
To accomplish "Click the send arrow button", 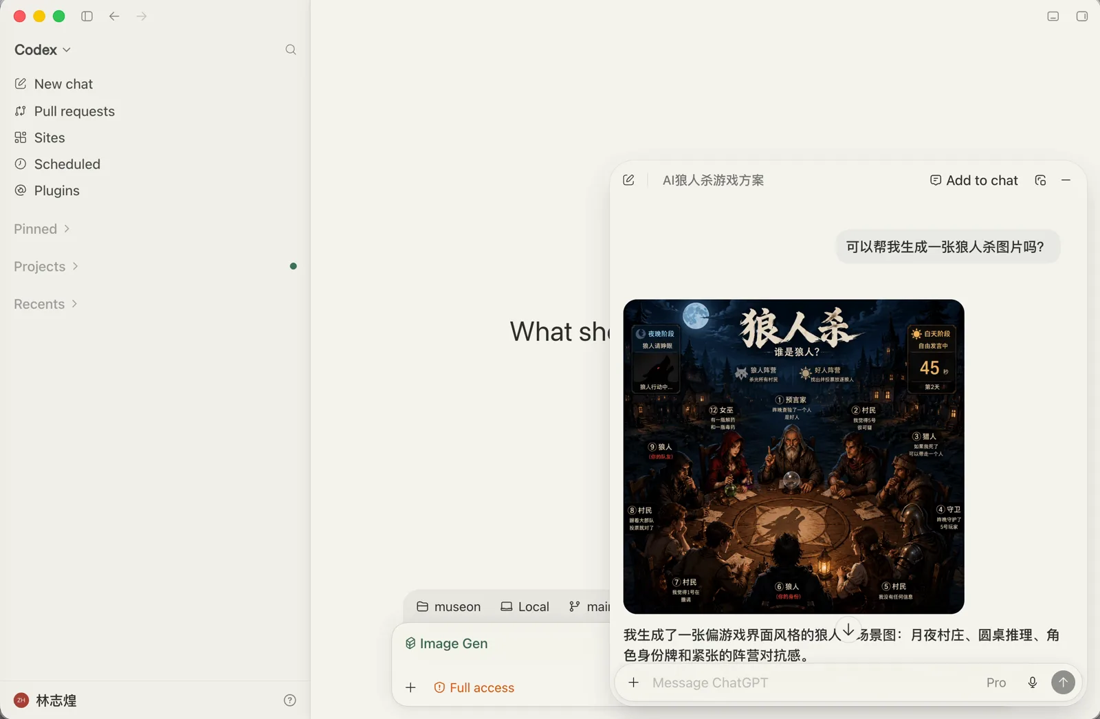I will (1064, 683).
